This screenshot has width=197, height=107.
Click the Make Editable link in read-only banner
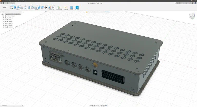tap(107, 12)
